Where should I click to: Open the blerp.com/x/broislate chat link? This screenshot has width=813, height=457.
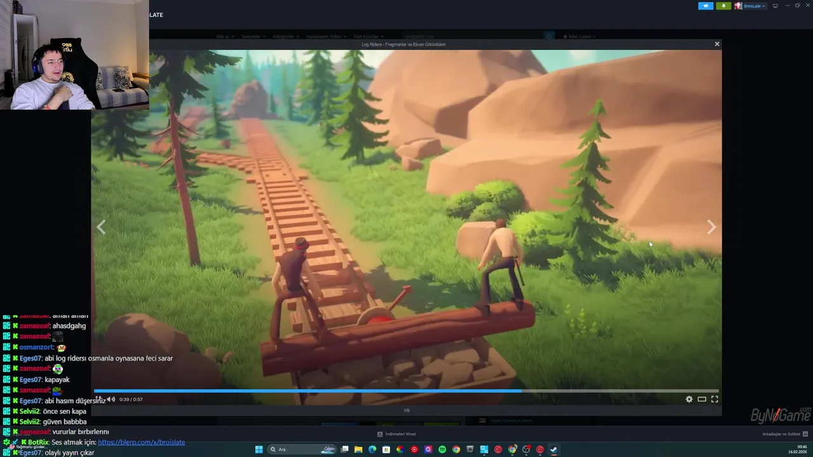[142, 442]
